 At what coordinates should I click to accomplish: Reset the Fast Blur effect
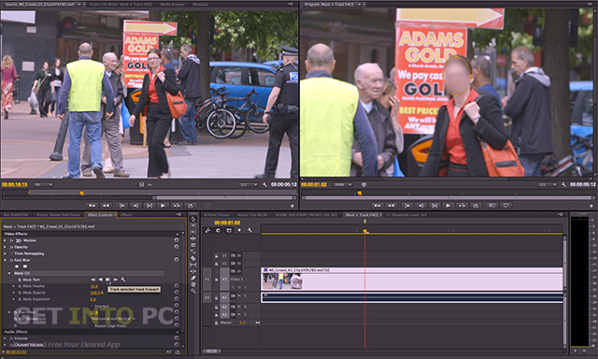pos(177,260)
